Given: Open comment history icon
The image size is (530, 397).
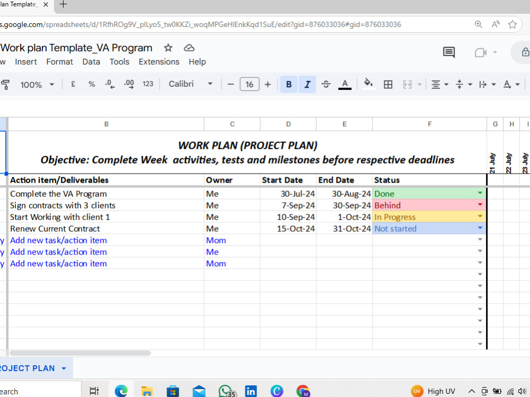Looking at the screenshot, I should tap(448, 52).
